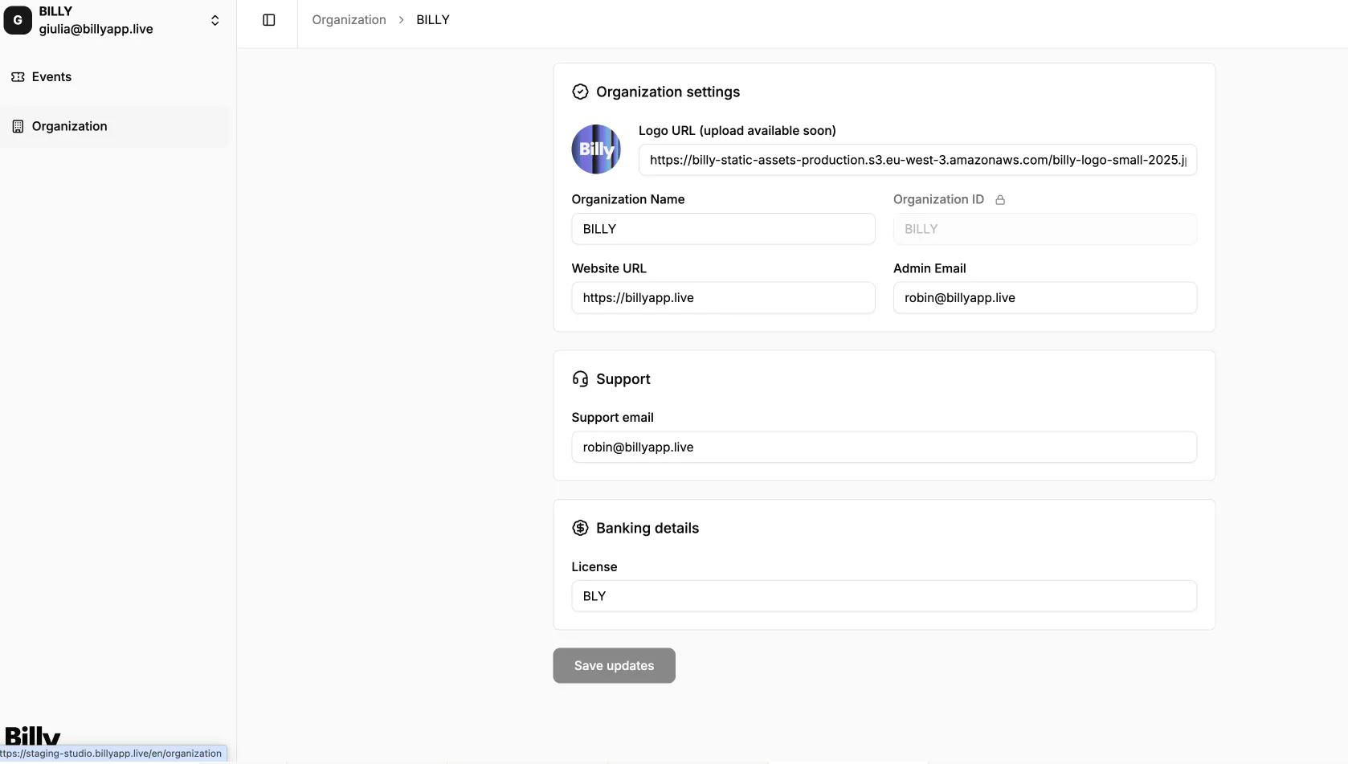Viewport: 1348px width, 764px height.
Task: Click the Organization settings heading
Action: coord(668,92)
